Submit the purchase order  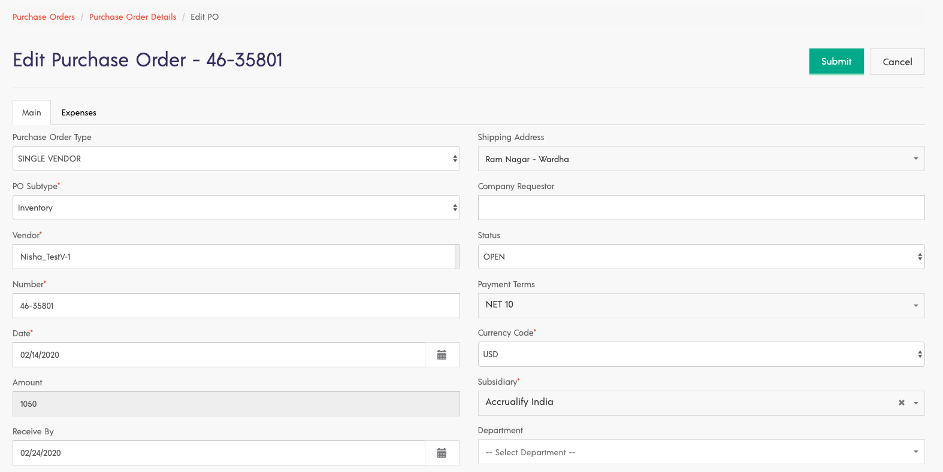coord(836,62)
